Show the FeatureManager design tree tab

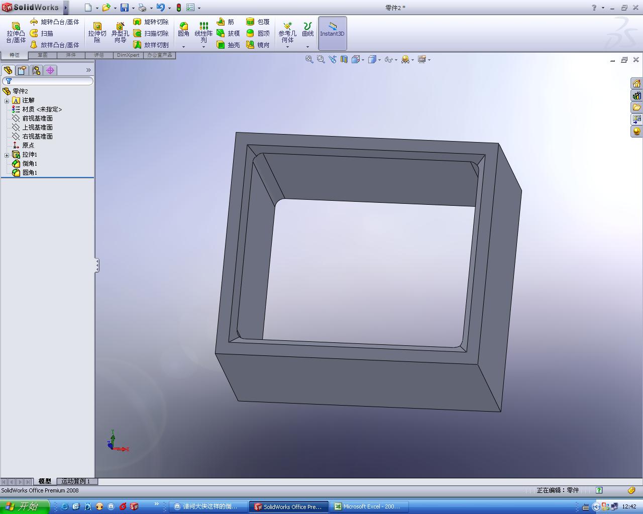click(x=8, y=70)
